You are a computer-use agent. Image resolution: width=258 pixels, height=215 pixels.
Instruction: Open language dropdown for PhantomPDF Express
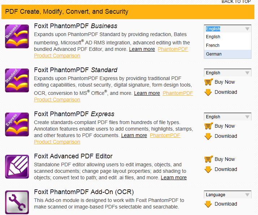pyautogui.click(x=227, y=117)
